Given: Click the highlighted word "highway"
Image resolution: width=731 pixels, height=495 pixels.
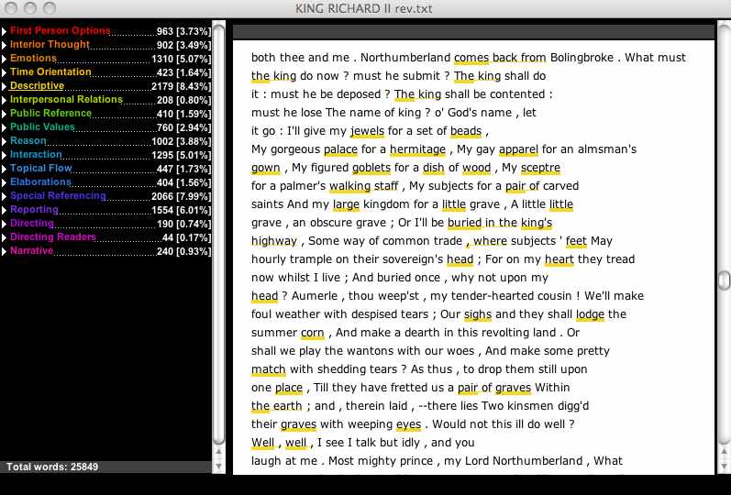Looking at the screenshot, I should 274,241.
